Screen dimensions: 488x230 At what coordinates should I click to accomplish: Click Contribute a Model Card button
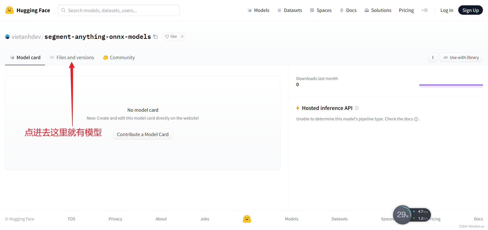click(143, 134)
